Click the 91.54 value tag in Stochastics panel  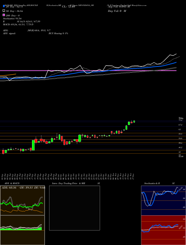(x=181, y=189)
